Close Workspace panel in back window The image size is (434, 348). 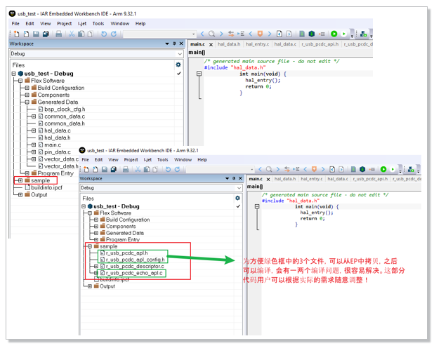(181, 43)
